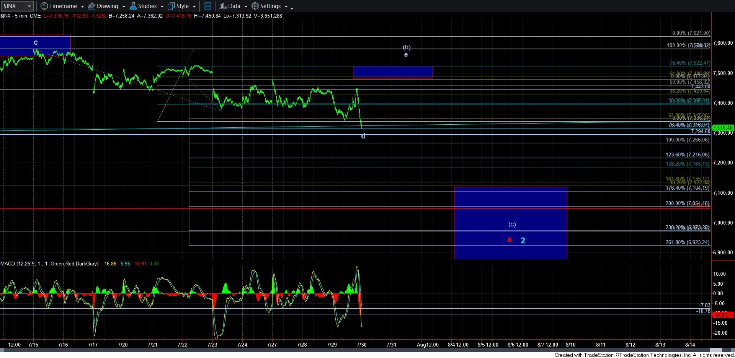This screenshot has width=735, height=358.
Task: Open the Style menu label
Action: [x=183, y=6]
